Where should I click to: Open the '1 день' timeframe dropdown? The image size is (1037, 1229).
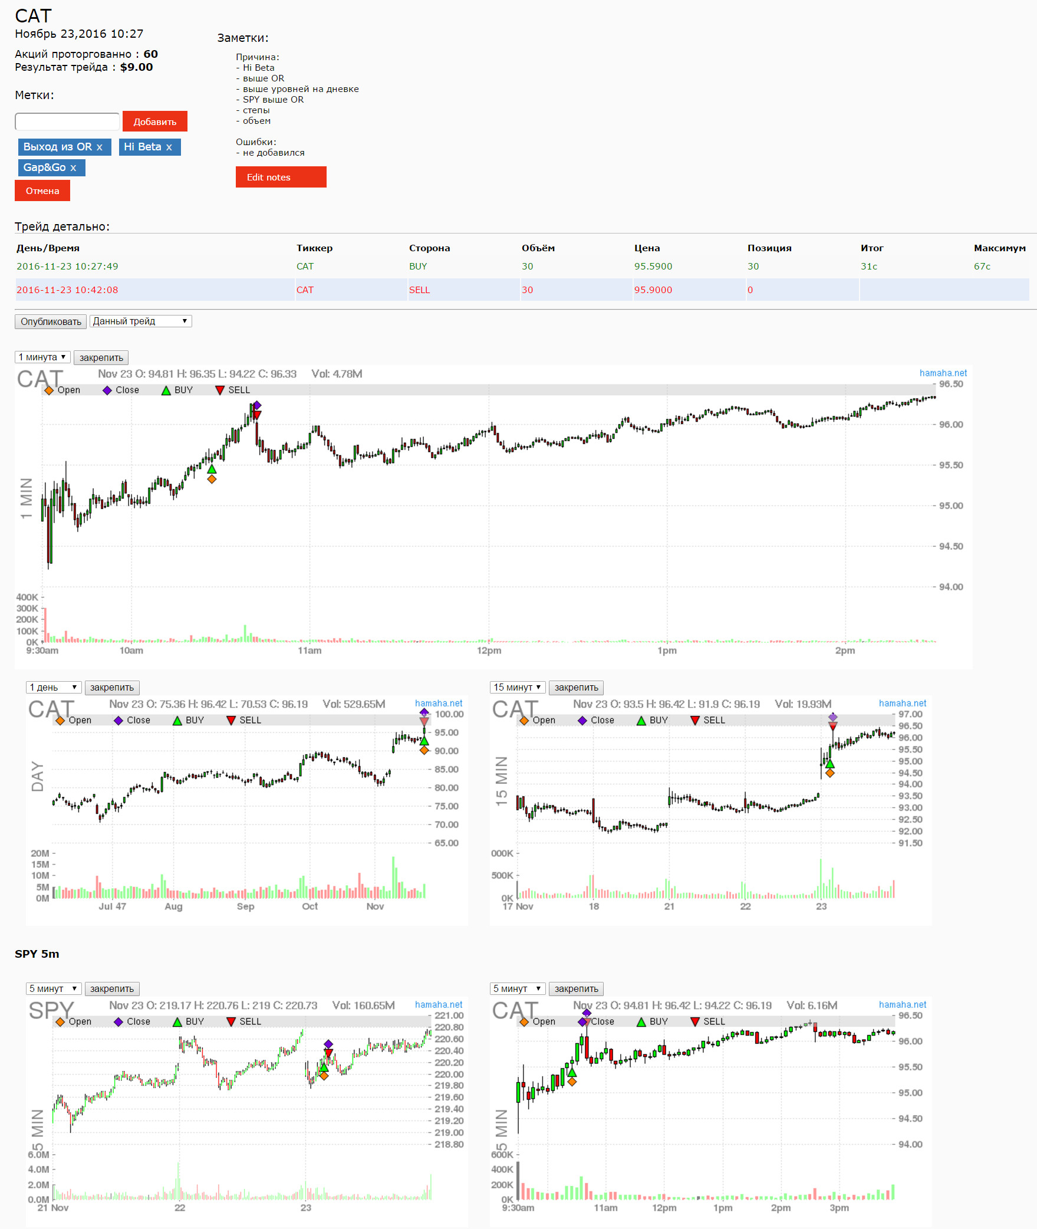54,687
